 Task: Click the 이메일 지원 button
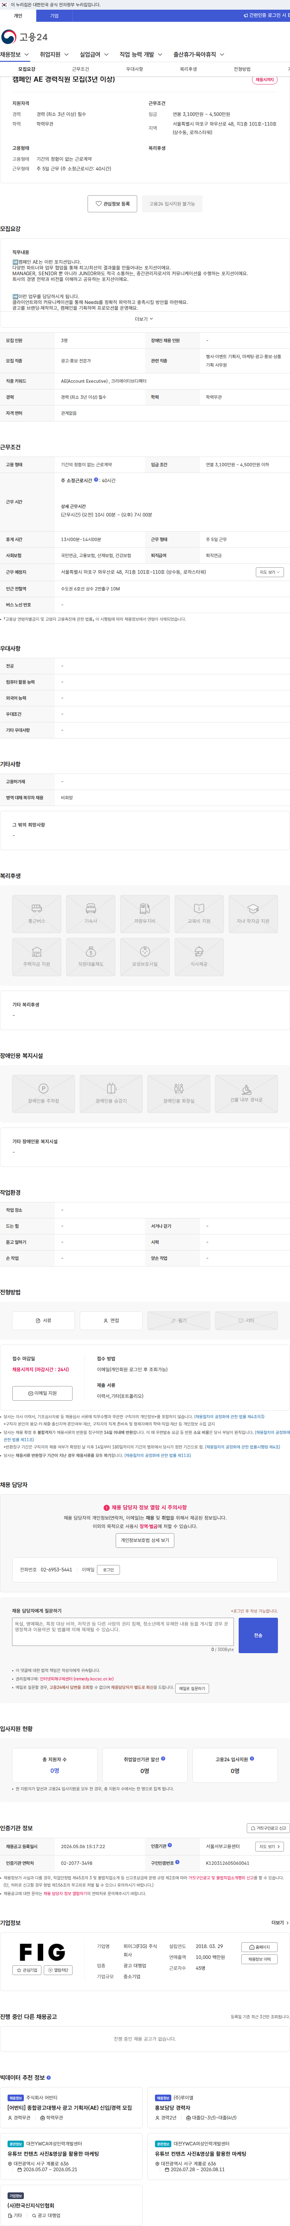pyautogui.click(x=42, y=1393)
